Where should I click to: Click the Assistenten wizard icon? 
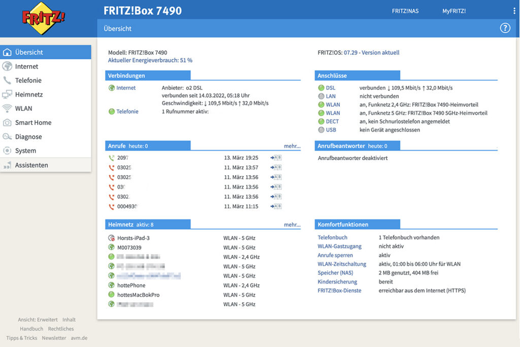[7, 165]
